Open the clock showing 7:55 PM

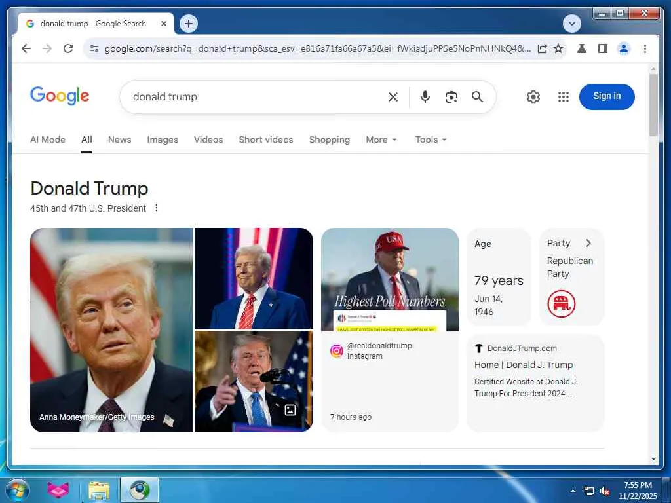click(x=638, y=491)
